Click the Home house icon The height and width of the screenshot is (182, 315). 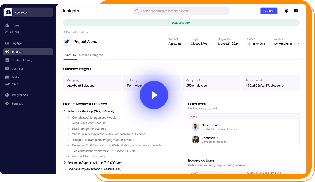tap(7, 25)
